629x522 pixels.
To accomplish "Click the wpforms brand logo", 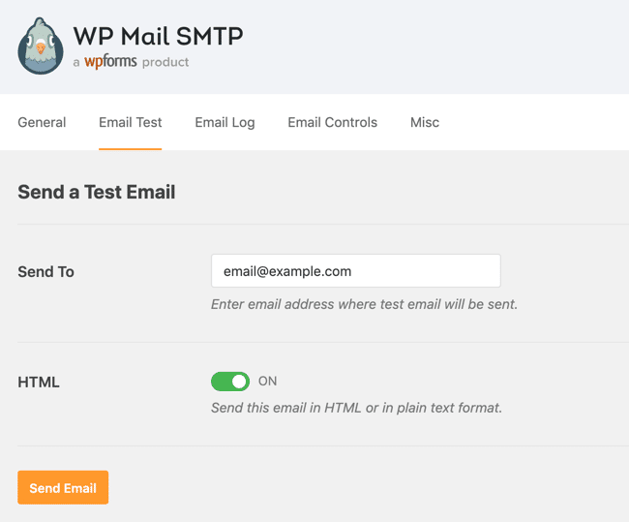I will click(x=110, y=62).
